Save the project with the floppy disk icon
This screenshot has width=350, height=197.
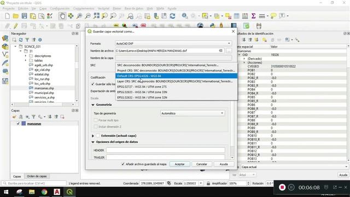tap(24, 16)
